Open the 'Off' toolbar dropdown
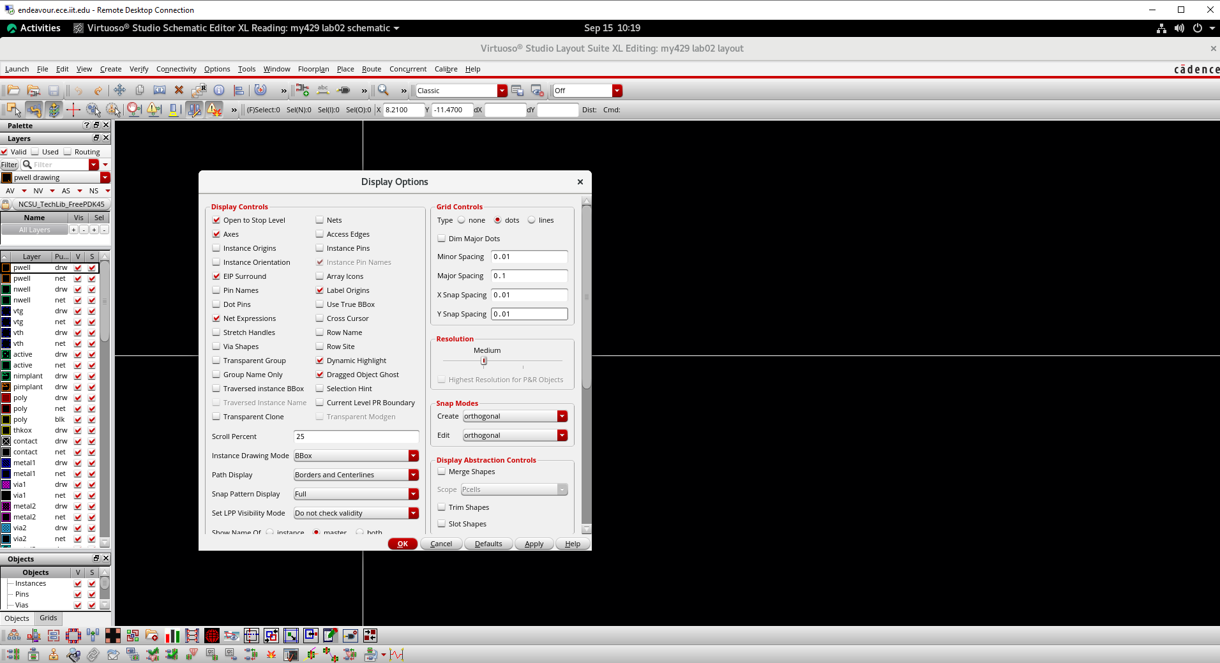Image resolution: width=1220 pixels, height=663 pixels. 587,91
